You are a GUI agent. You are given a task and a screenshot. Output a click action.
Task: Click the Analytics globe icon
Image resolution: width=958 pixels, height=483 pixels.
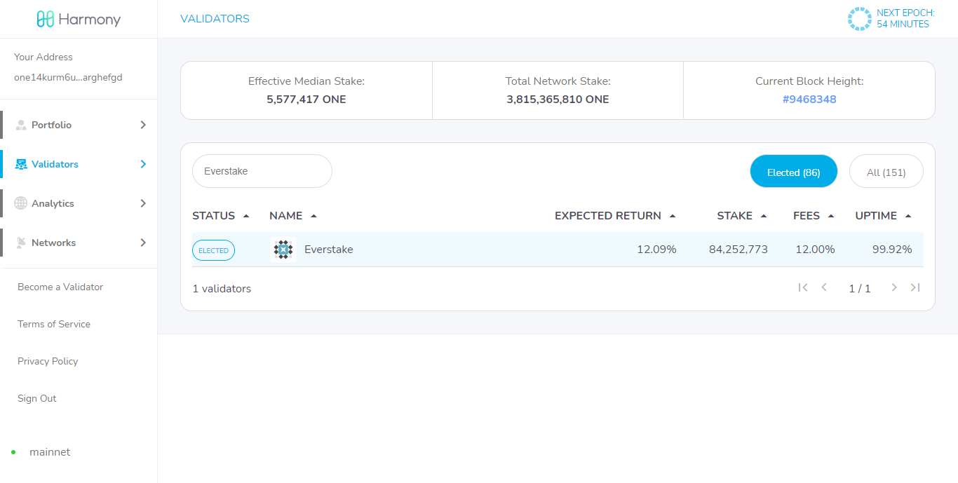(x=21, y=203)
